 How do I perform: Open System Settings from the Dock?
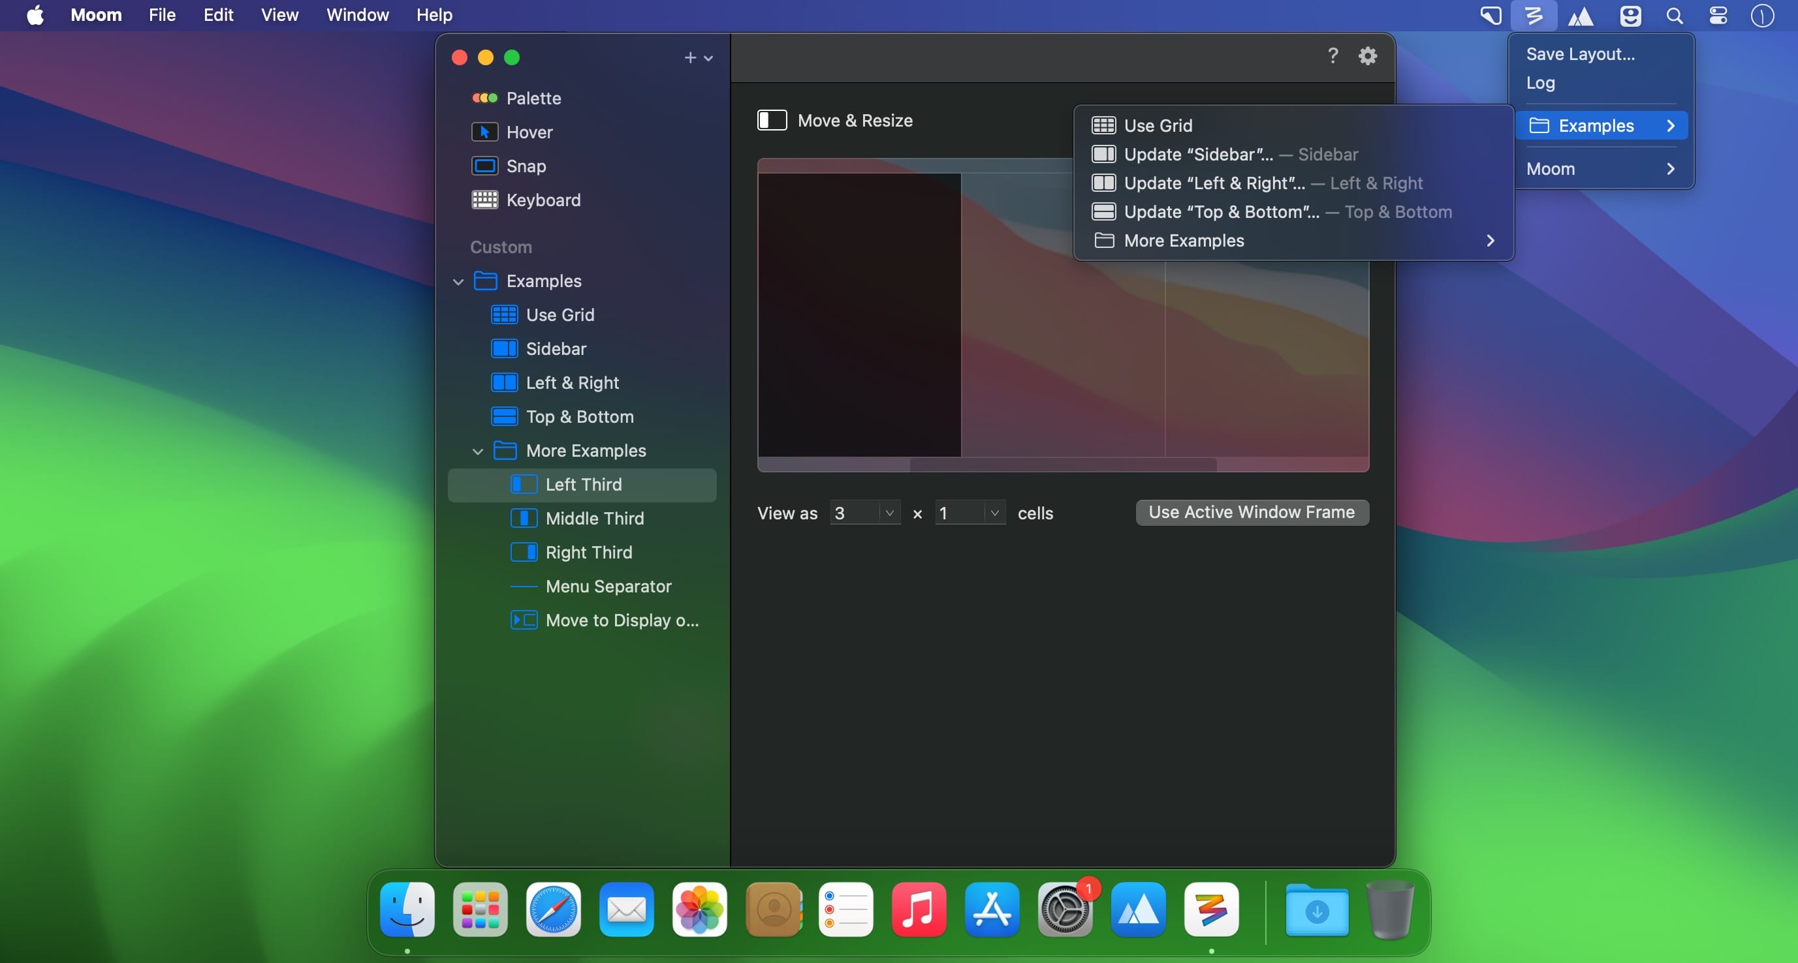coord(1065,909)
